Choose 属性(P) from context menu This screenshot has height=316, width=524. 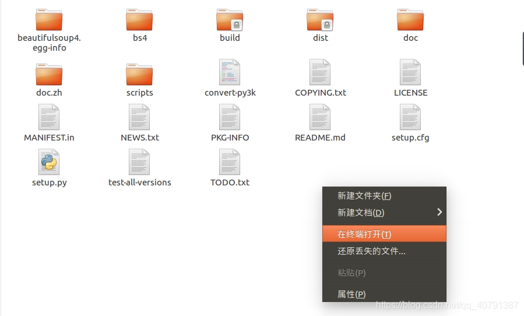pos(384,294)
